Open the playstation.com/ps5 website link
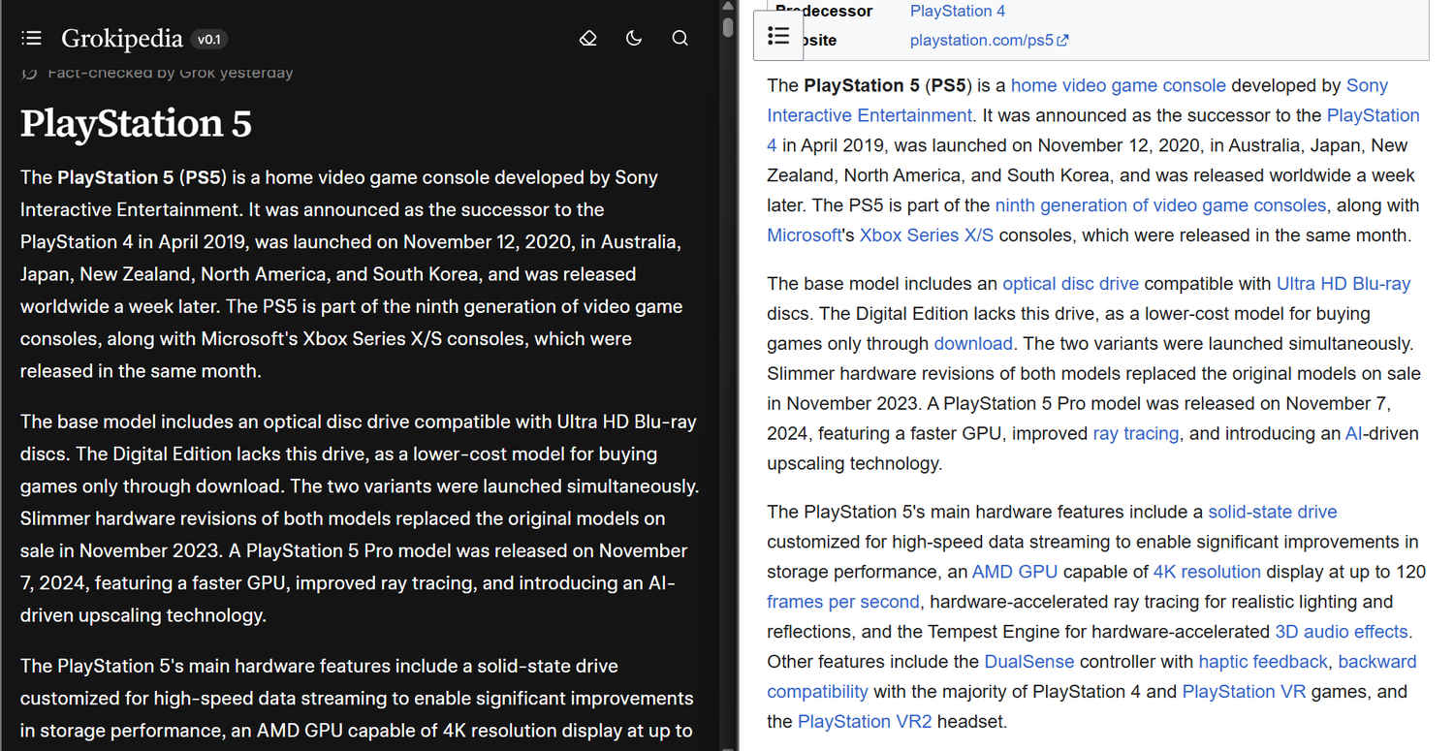Viewport: 1454px width, 751px height. click(x=981, y=40)
